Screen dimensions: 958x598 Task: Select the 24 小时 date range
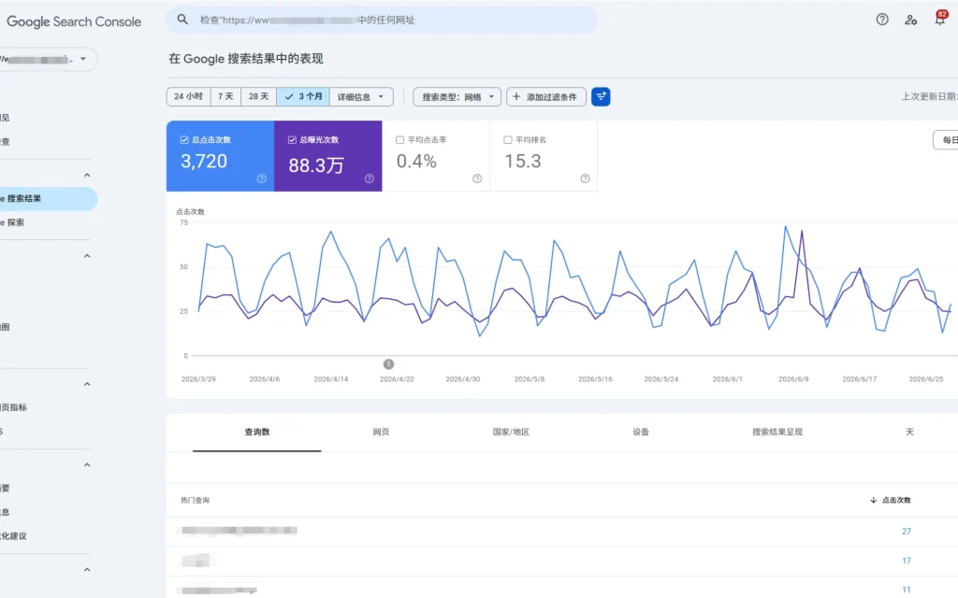188,96
